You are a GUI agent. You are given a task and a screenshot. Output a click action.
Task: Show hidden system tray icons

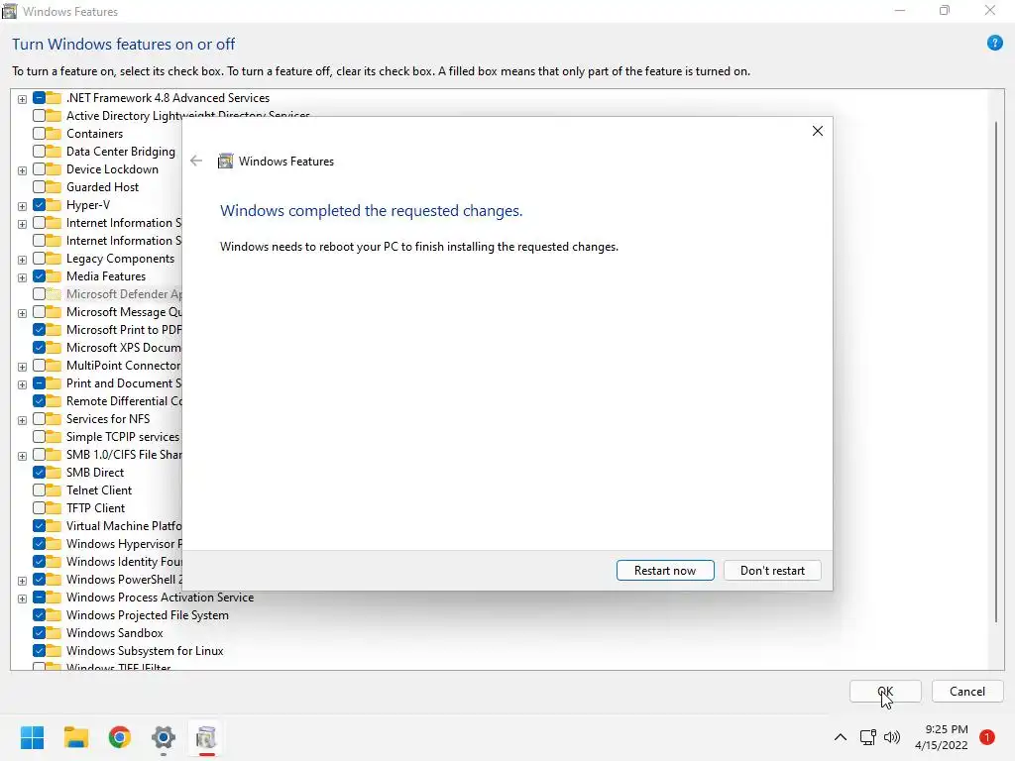pyautogui.click(x=840, y=737)
